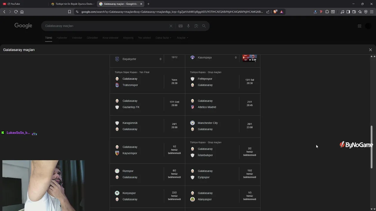
Task: Click the 28/1 23:00 match time
Action: (x=250, y=126)
